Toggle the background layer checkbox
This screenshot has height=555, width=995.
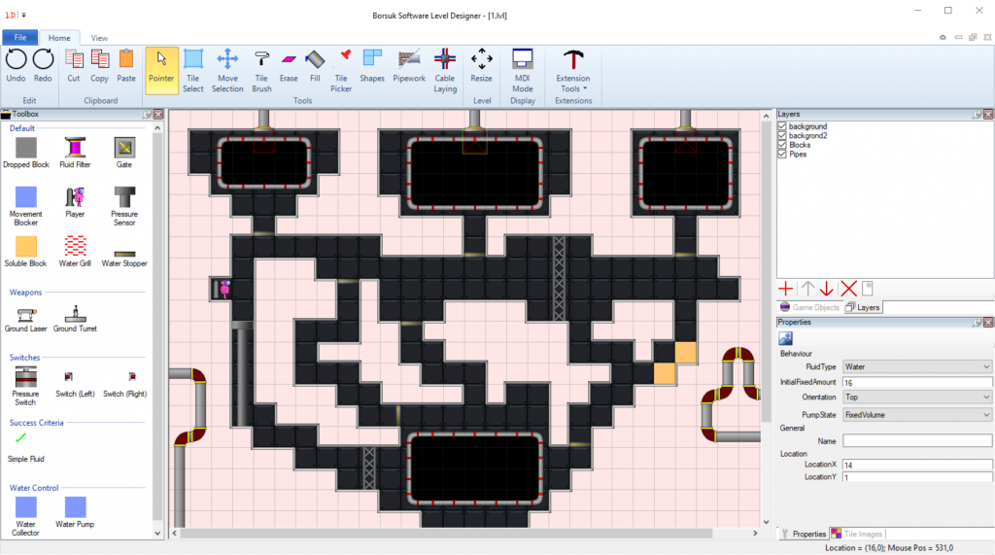tap(783, 126)
